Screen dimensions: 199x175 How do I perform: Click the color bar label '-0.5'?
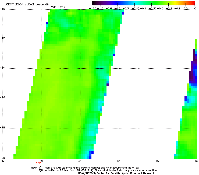click(126, 9)
